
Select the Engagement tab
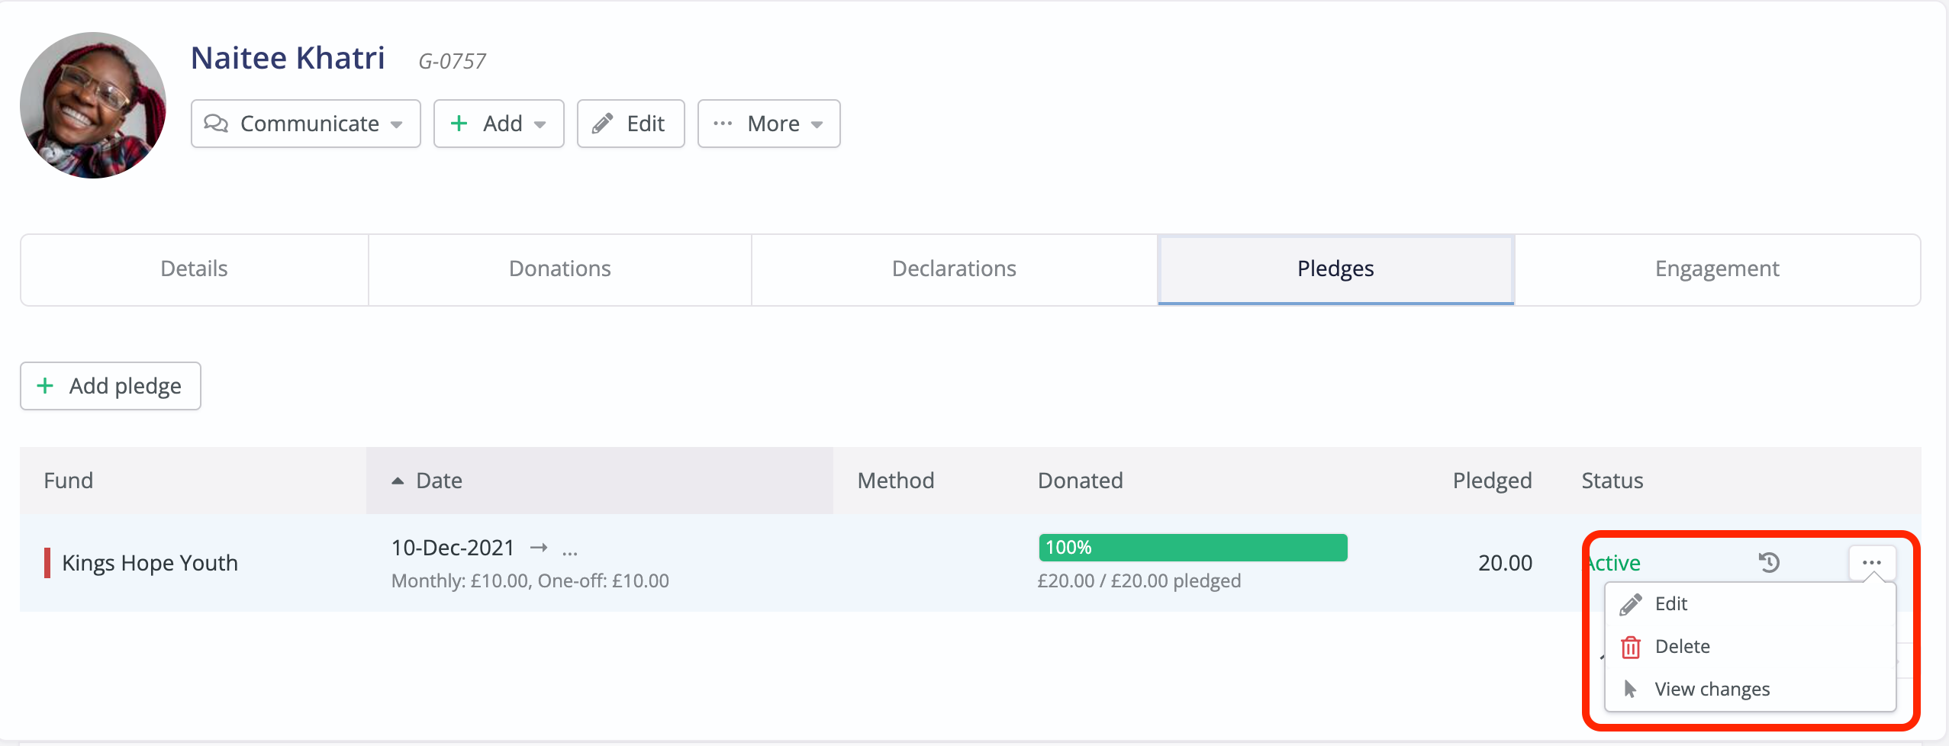tap(1717, 269)
